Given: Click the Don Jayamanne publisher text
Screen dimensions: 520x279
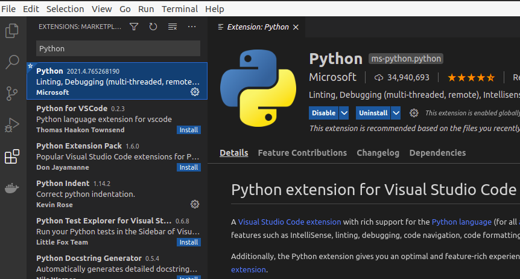Looking at the screenshot, I should pyautogui.click(x=63, y=167).
